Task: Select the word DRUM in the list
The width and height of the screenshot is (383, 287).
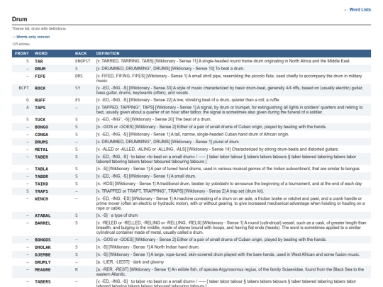Action: click(40, 69)
